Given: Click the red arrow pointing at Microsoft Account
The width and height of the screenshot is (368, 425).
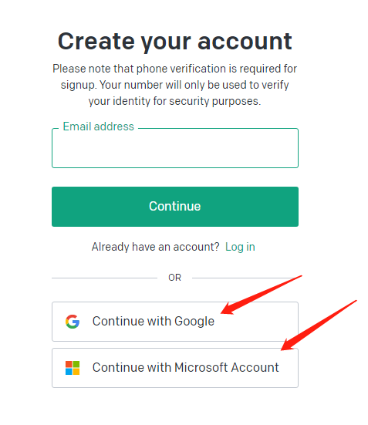Looking at the screenshot, I should [x=319, y=325].
